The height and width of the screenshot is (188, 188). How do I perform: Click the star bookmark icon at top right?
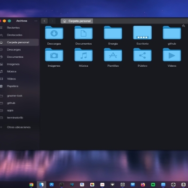(184, 26)
